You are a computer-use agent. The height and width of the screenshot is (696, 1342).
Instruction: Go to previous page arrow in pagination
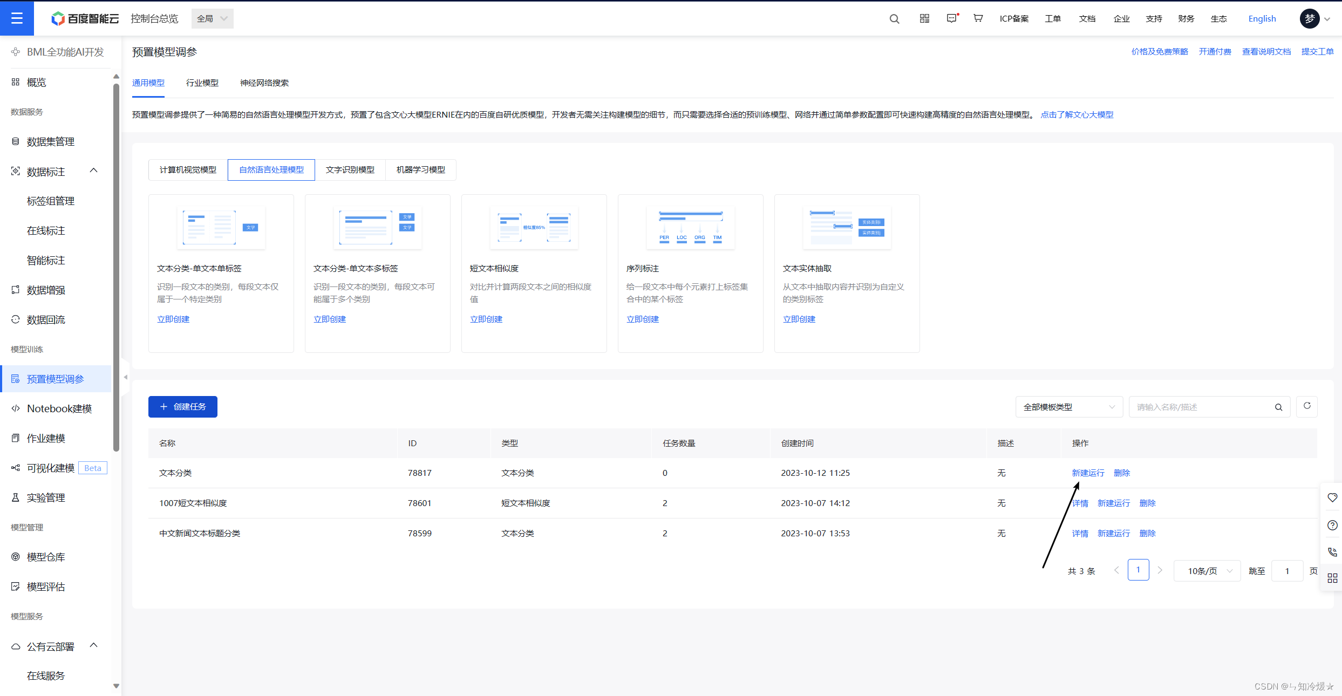pos(1116,570)
